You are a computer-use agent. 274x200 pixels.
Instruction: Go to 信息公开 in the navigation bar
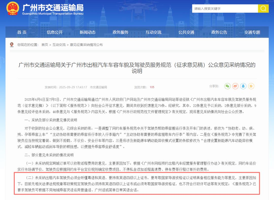click(55, 32)
